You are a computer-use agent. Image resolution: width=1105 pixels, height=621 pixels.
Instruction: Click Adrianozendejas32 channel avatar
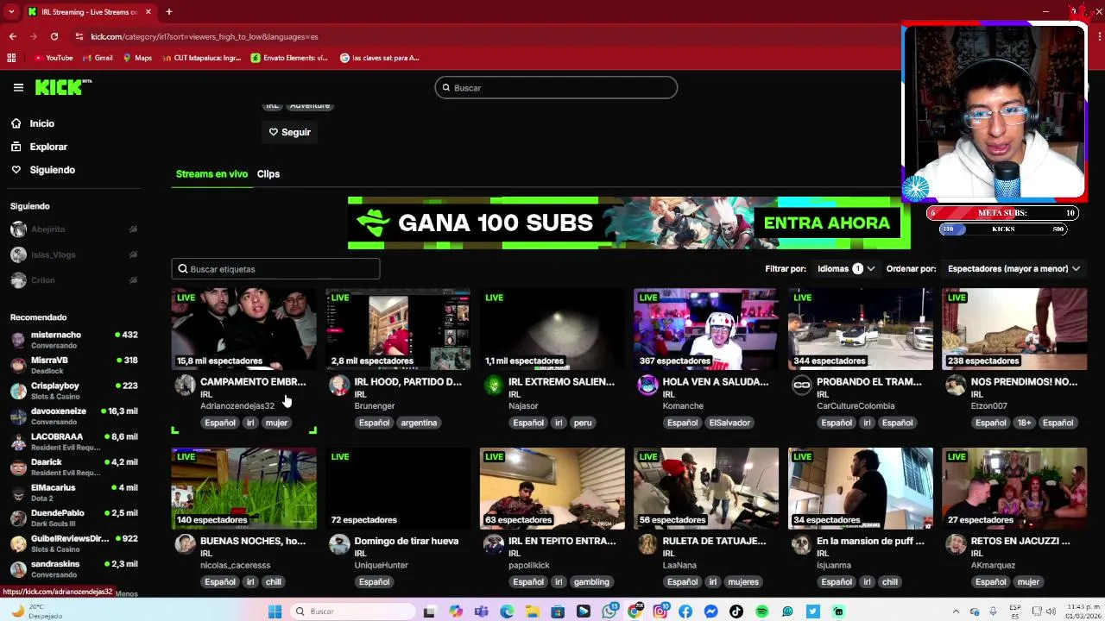click(x=185, y=386)
